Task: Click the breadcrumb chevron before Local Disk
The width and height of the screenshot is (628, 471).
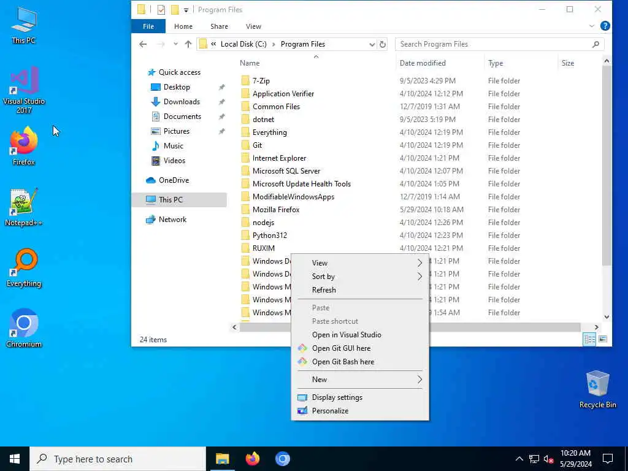Action: click(214, 44)
